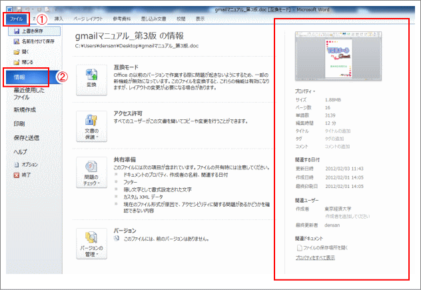Screen dimensions: 421x290
Task: Switch to the 挿入 ribbon tab
Action: [59, 19]
